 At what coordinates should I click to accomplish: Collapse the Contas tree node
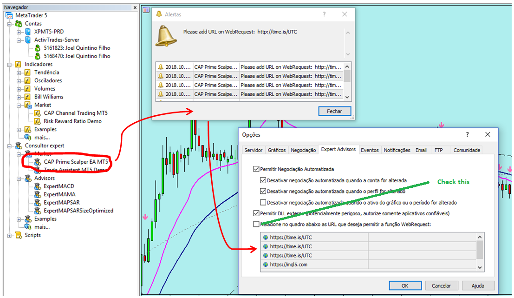[9, 24]
